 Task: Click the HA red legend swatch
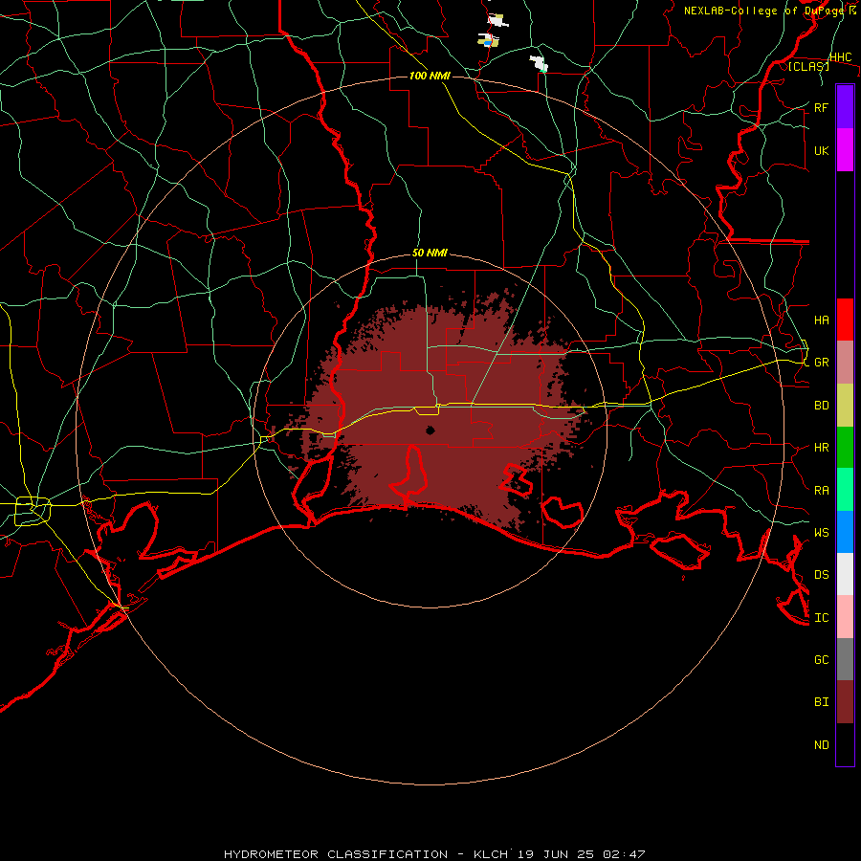[845, 320]
